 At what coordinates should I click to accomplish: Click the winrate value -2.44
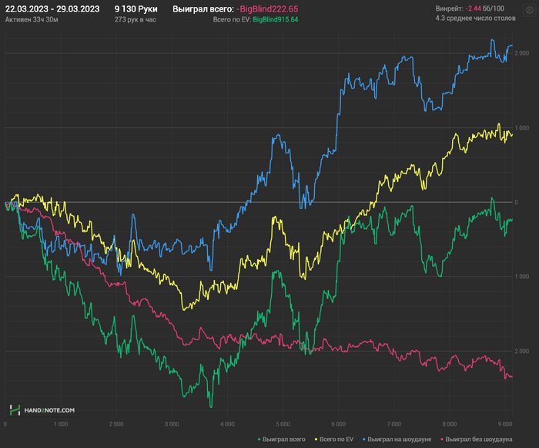pos(473,8)
